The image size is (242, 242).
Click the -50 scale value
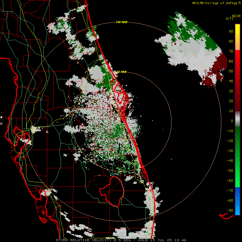[x=230, y=171]
